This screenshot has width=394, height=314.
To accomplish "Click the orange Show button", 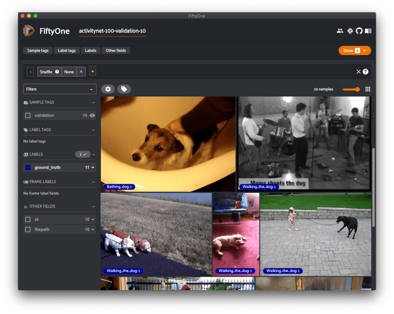I will pyautogui.click(x=355, y=51).
